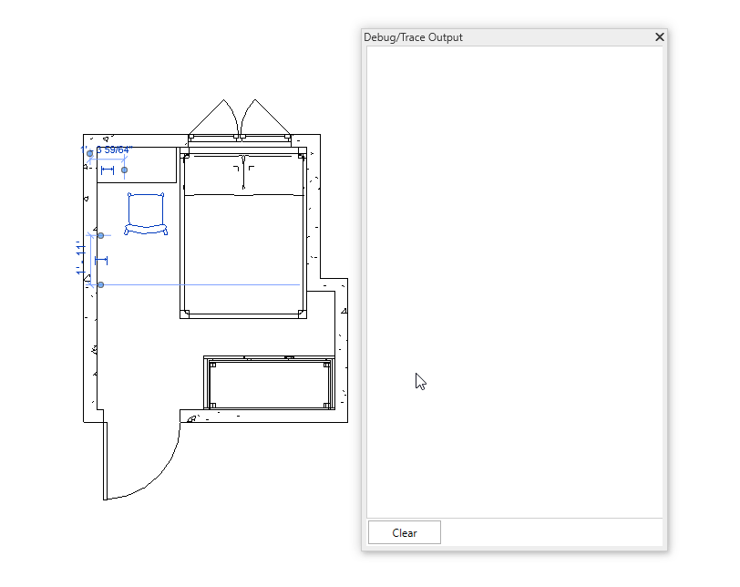The width and height of the screenshot is (740, 587).
Task: Click the horizontal dimension permanent-toggle icon
Action: pyautogui.click(x=108, y=170)
